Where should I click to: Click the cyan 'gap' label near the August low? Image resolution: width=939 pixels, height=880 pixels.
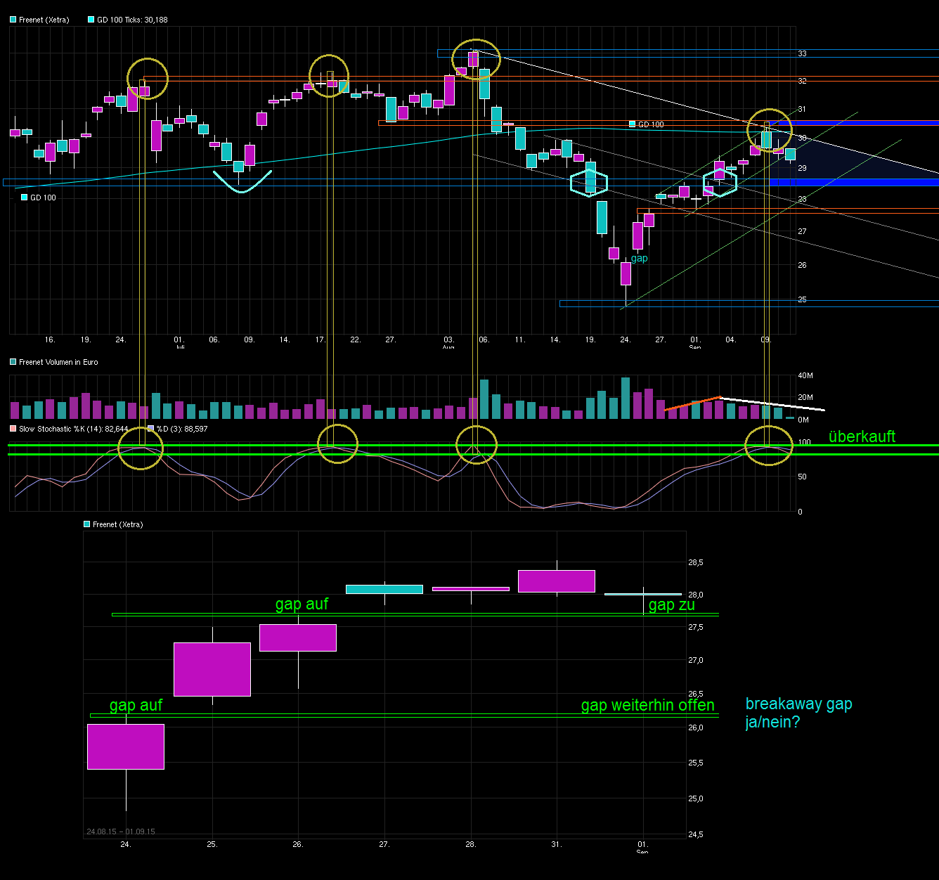[639, 258]
